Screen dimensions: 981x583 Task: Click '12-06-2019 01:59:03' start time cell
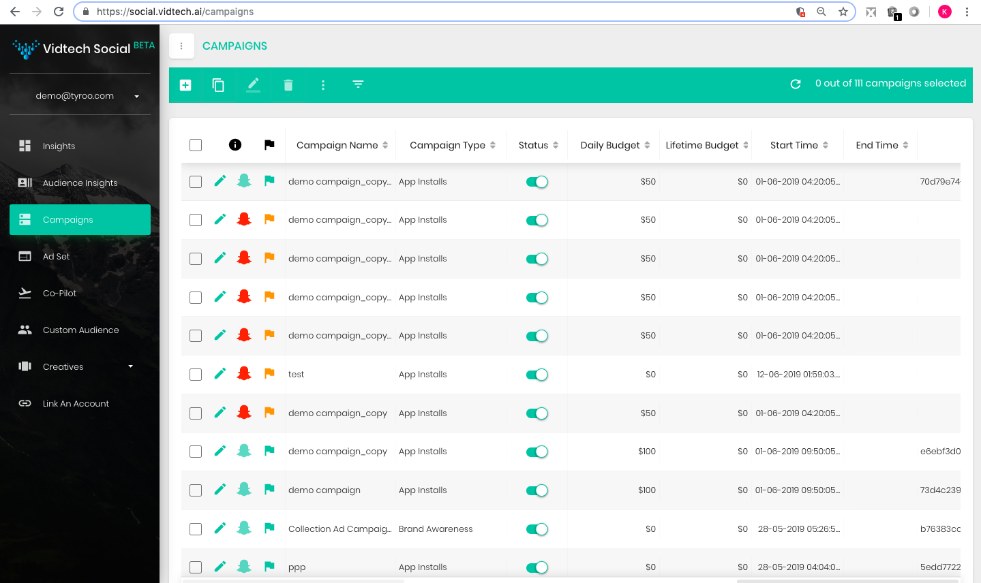(798, 375)
